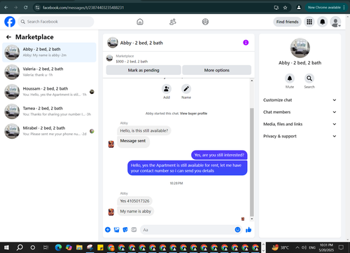Open Abby - 2 bed, 2 bath conversation
This screenshot has width=350, height=253.
tap(49, 52)
